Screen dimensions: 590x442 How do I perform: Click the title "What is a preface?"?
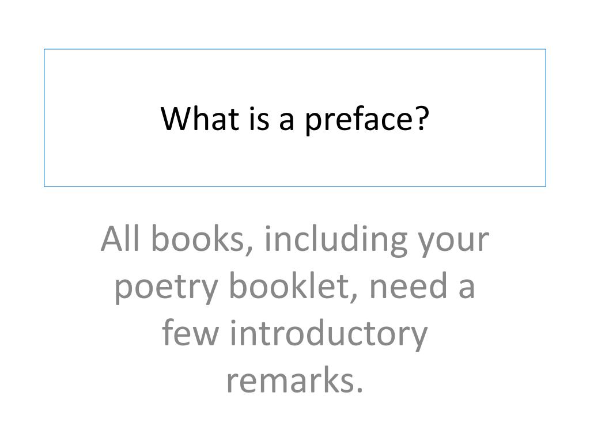(294, 119)
